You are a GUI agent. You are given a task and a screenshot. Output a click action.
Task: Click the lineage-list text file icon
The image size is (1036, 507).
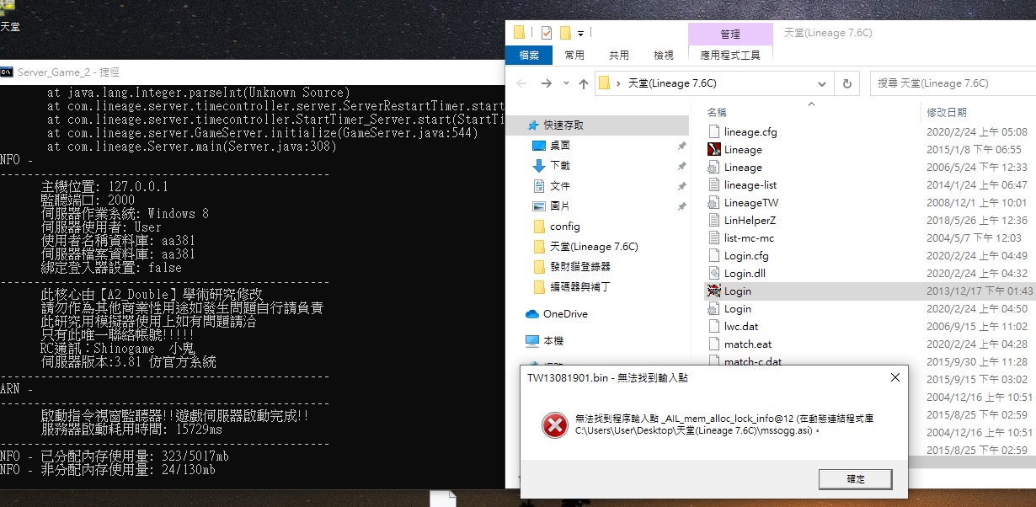click(713, 185)
